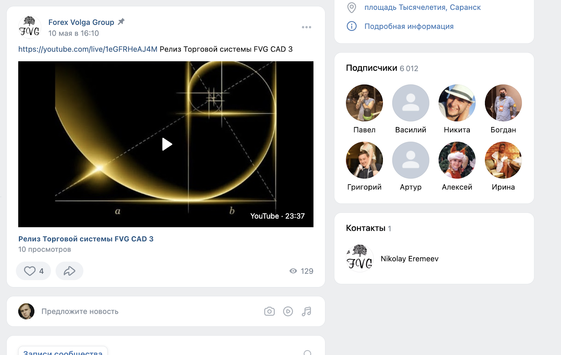Like the post with heart button
Screen dimensions: 561x355
(x=33, y=271)
